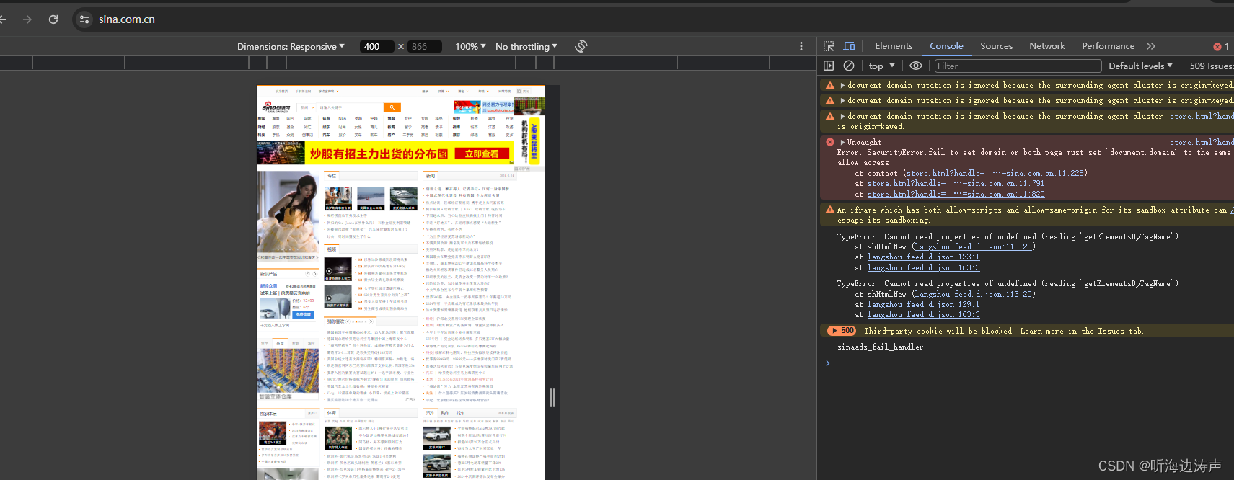Click the white car thumbnail
Screen dimensions: 1234x480
point(437,437)
